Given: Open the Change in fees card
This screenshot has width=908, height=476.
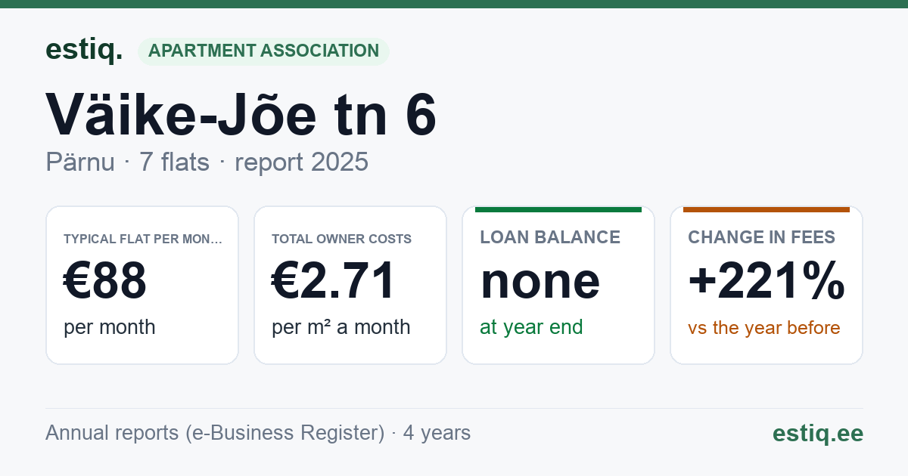Looking at the screenshot, I should click(x=767, y=285).
